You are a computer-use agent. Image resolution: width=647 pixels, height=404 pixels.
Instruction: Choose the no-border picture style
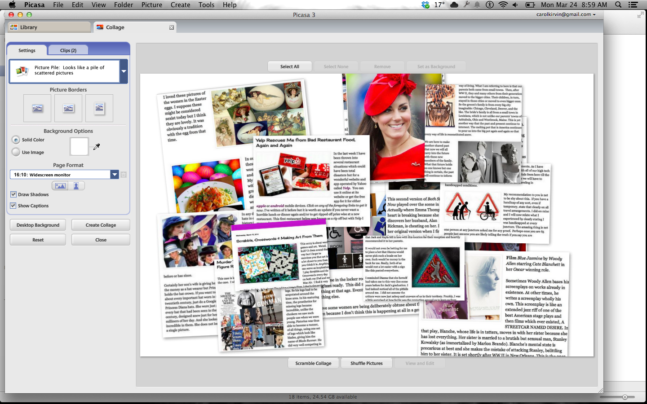37,108
